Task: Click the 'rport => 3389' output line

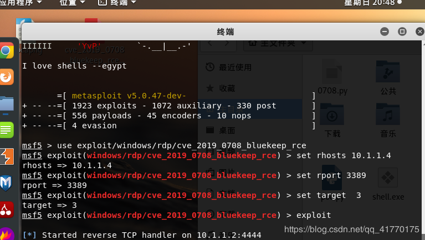Action: pos(54,185)
